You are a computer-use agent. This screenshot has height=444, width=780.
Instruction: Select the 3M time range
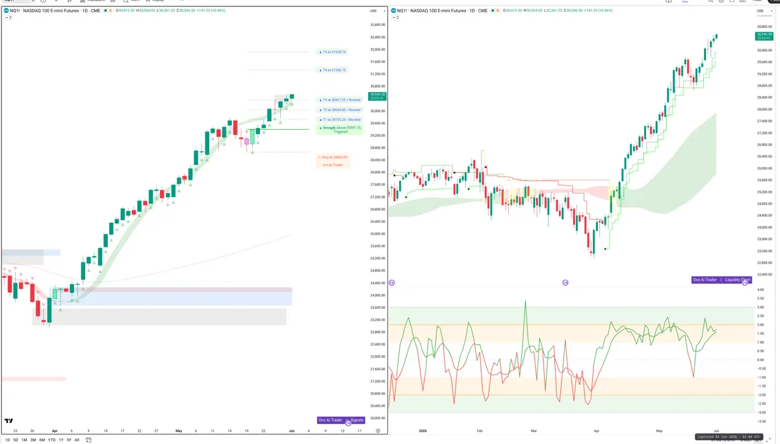(33, 440)
